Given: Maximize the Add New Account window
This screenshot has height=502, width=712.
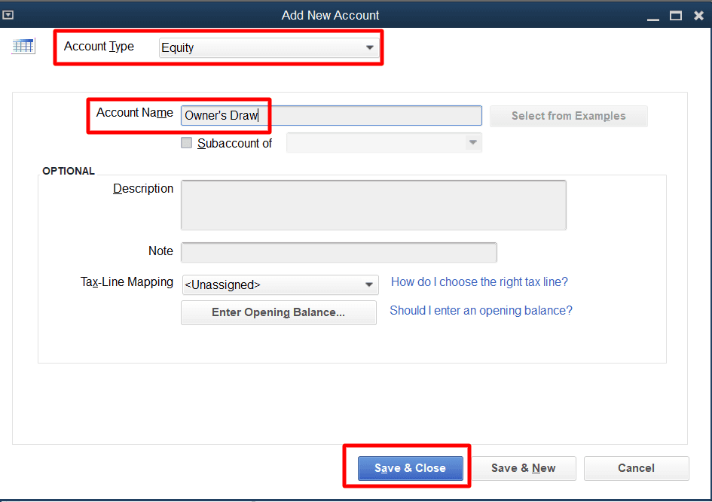Looking at the screenshot, I should tap(675, 15).
